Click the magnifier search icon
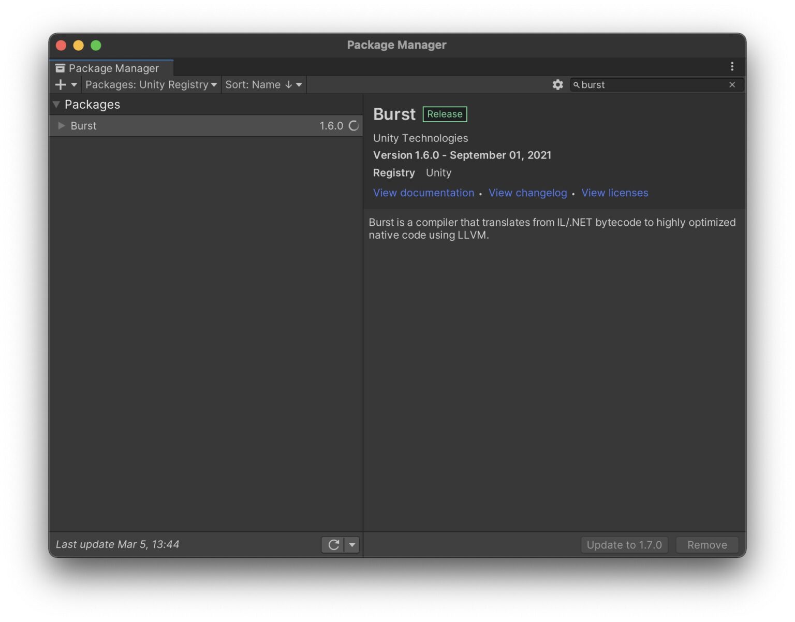 576,85
